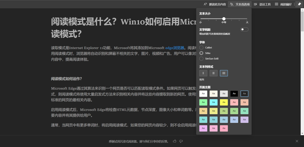Open the edge浏览器 hyperlink in article
The width and height of the screenshot is (304, 147).
tap(175, 48)
